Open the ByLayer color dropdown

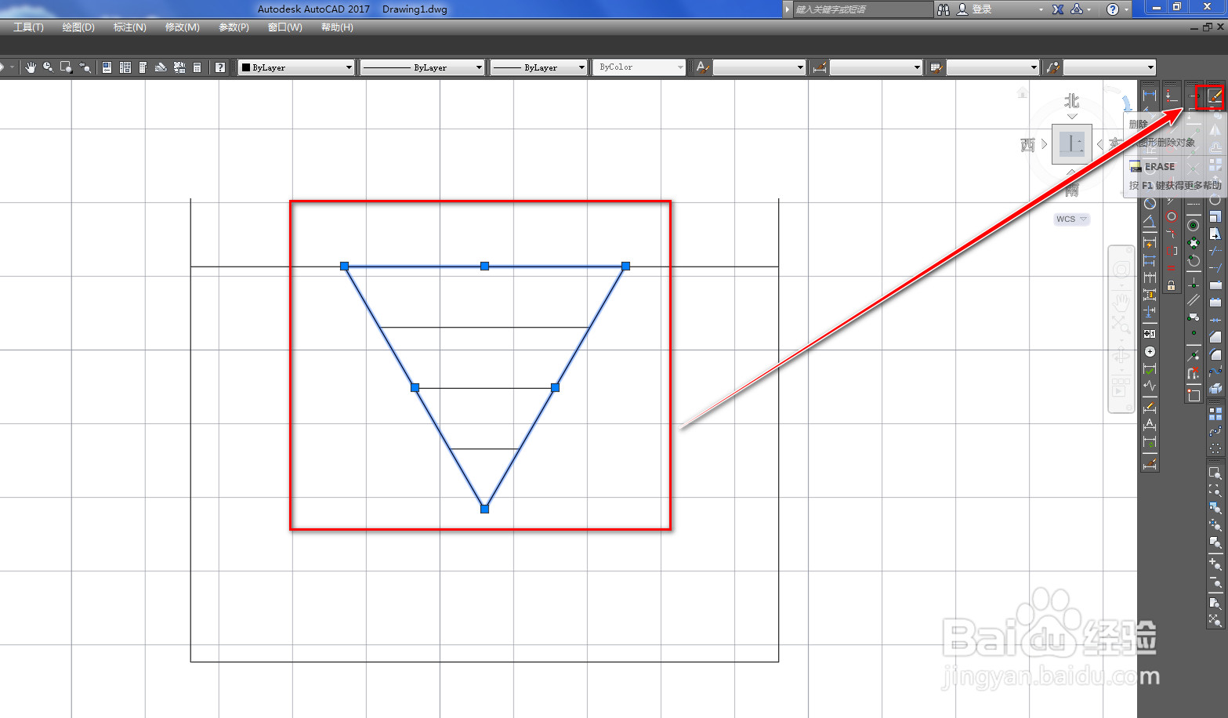[296, 67]
